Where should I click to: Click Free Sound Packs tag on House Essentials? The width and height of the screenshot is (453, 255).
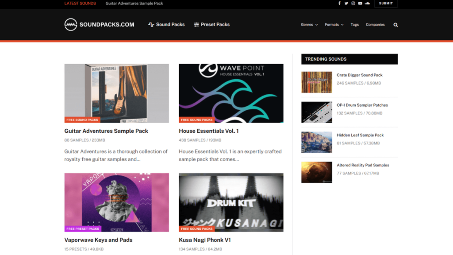pos(197,120)
